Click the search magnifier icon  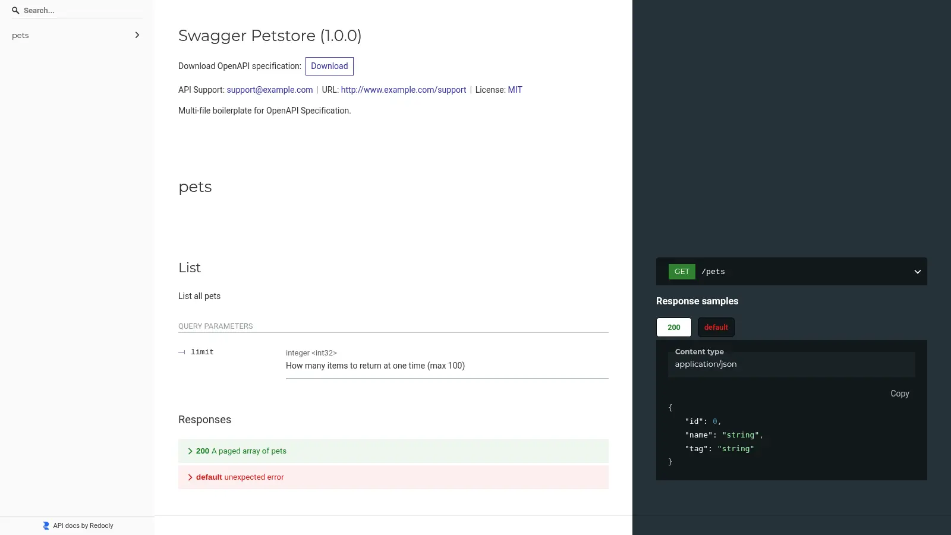15,11
